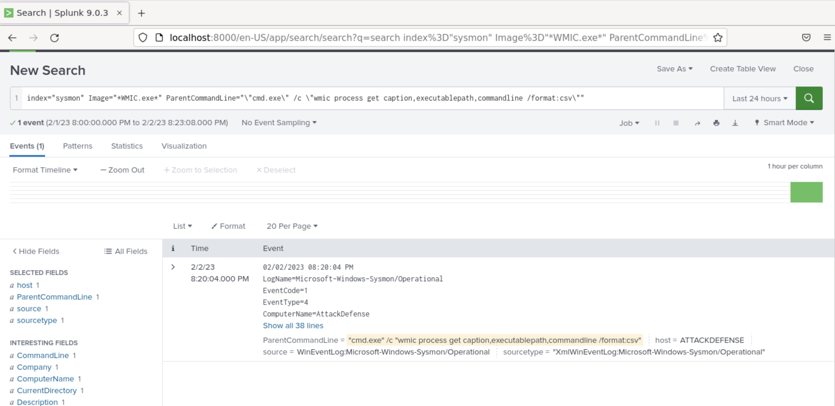Switch to the Visualization tab

pos(184,146)
